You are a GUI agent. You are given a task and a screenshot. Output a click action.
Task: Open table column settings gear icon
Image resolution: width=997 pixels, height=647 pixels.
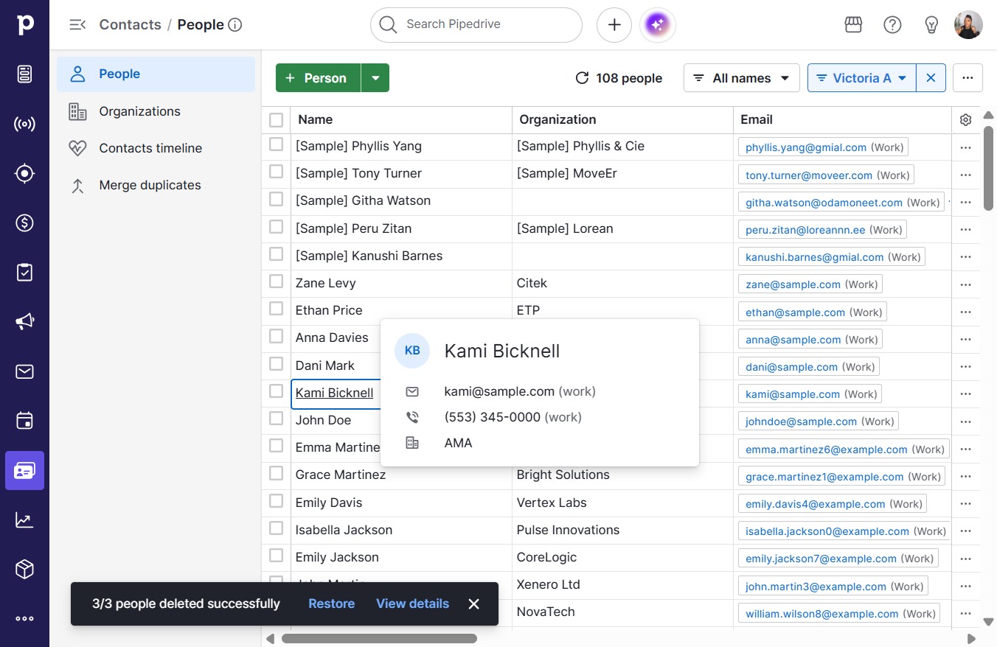click(x=966, y=120)
